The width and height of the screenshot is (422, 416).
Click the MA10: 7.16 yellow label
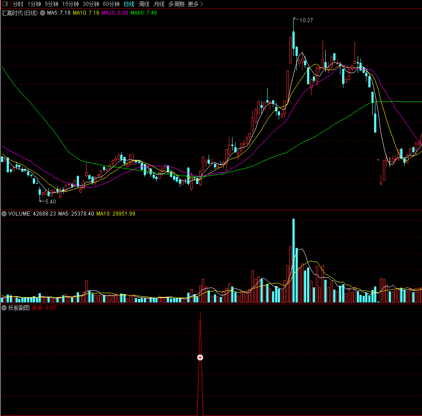86,13
